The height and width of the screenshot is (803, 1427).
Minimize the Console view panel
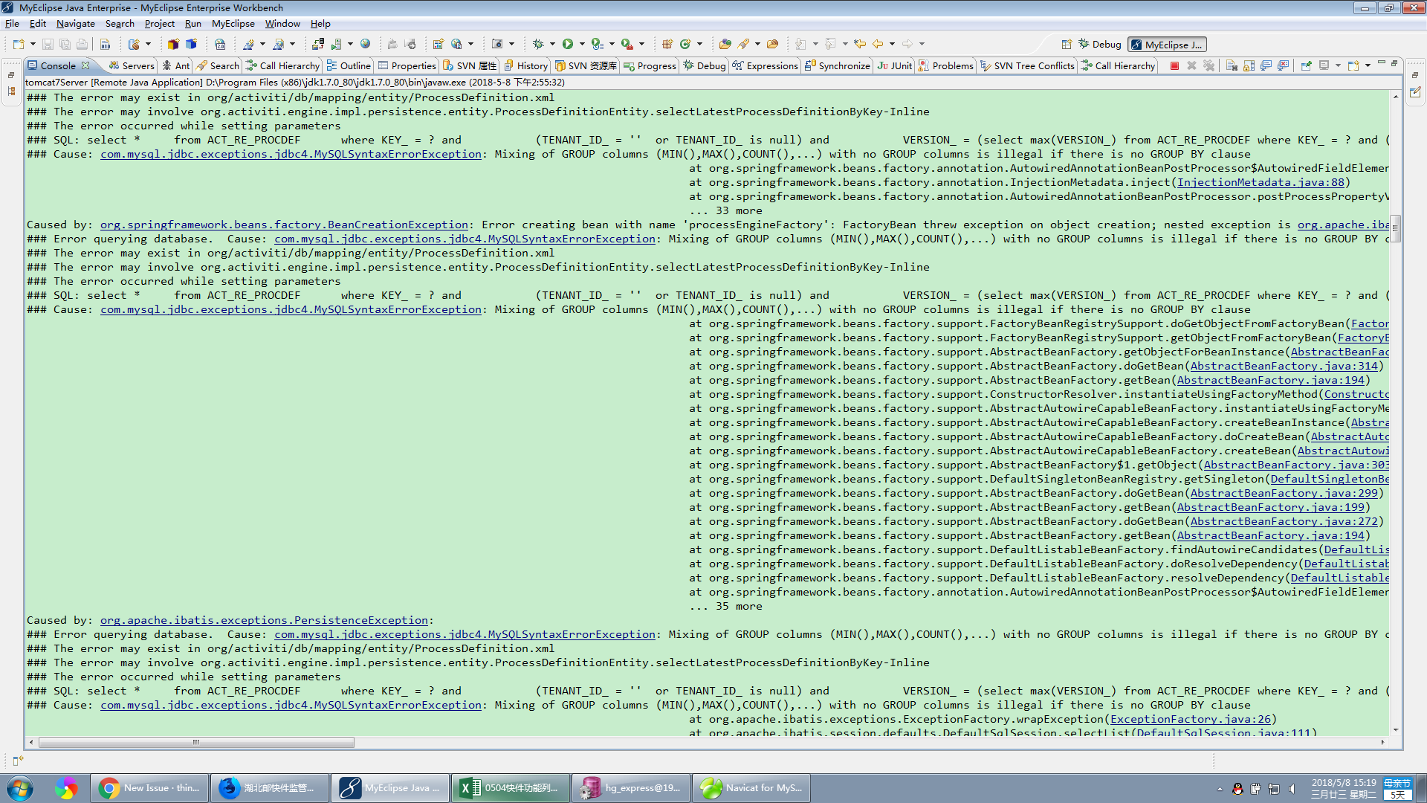(x=1382, y=63)
